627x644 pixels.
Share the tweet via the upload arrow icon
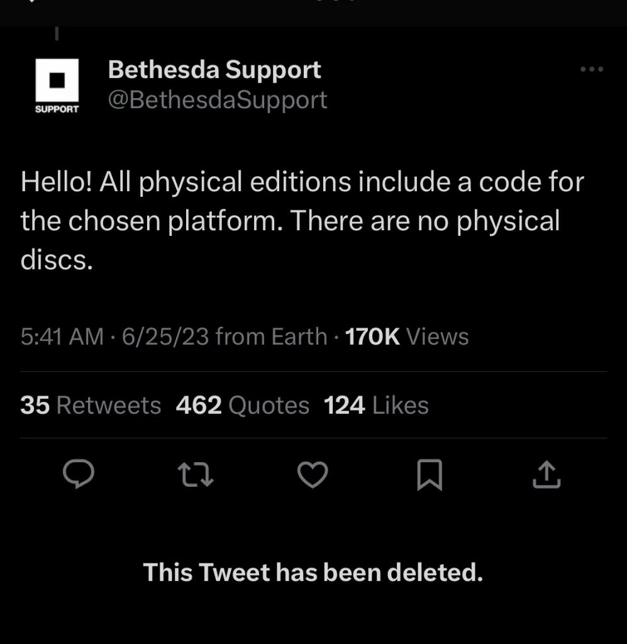coord(546,475)
